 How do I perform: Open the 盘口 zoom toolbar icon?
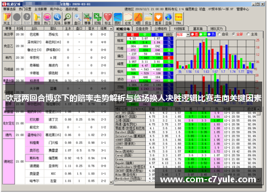[77, 19]
